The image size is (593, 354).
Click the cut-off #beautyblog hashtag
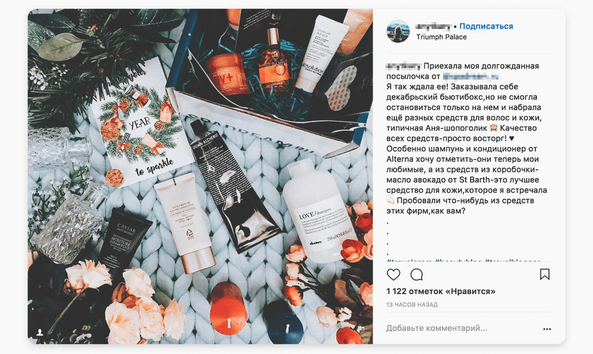tap(459, 260)
